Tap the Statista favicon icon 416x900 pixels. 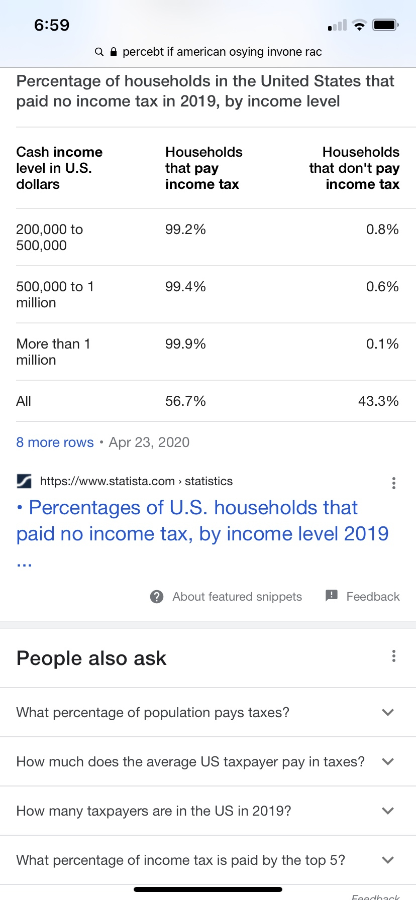click(24, 481)
